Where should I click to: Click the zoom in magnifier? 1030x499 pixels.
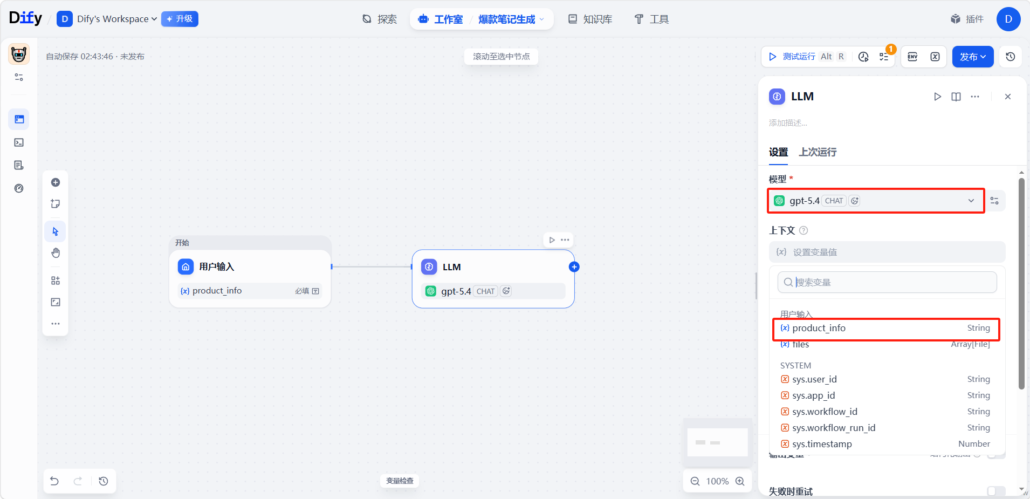pyautogui.click(x=740, y=481)
